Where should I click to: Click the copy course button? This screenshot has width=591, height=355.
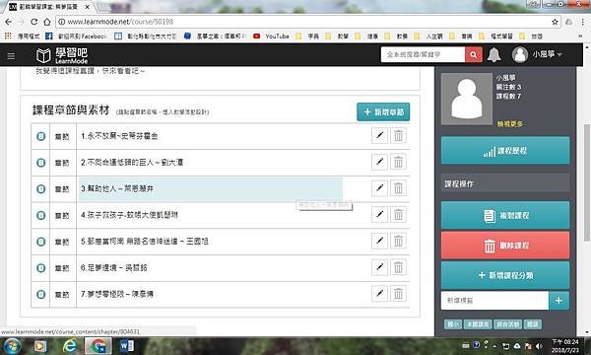(x=505, y=215)
